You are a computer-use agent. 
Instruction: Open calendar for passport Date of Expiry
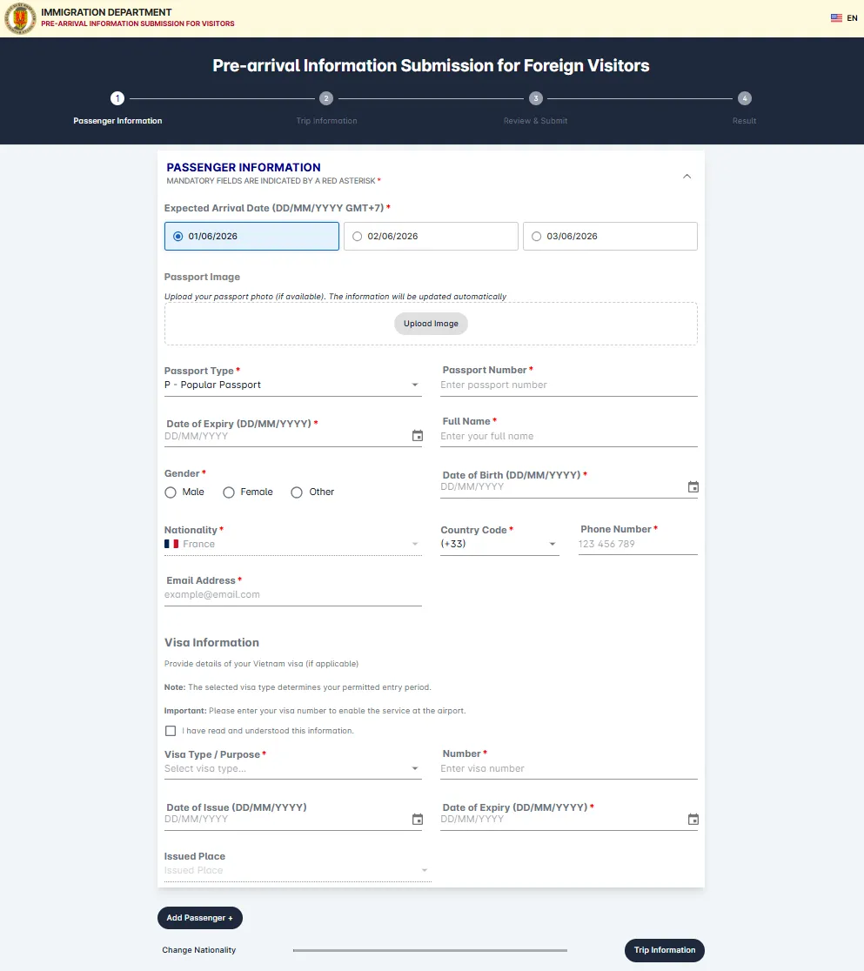point(418,436)
